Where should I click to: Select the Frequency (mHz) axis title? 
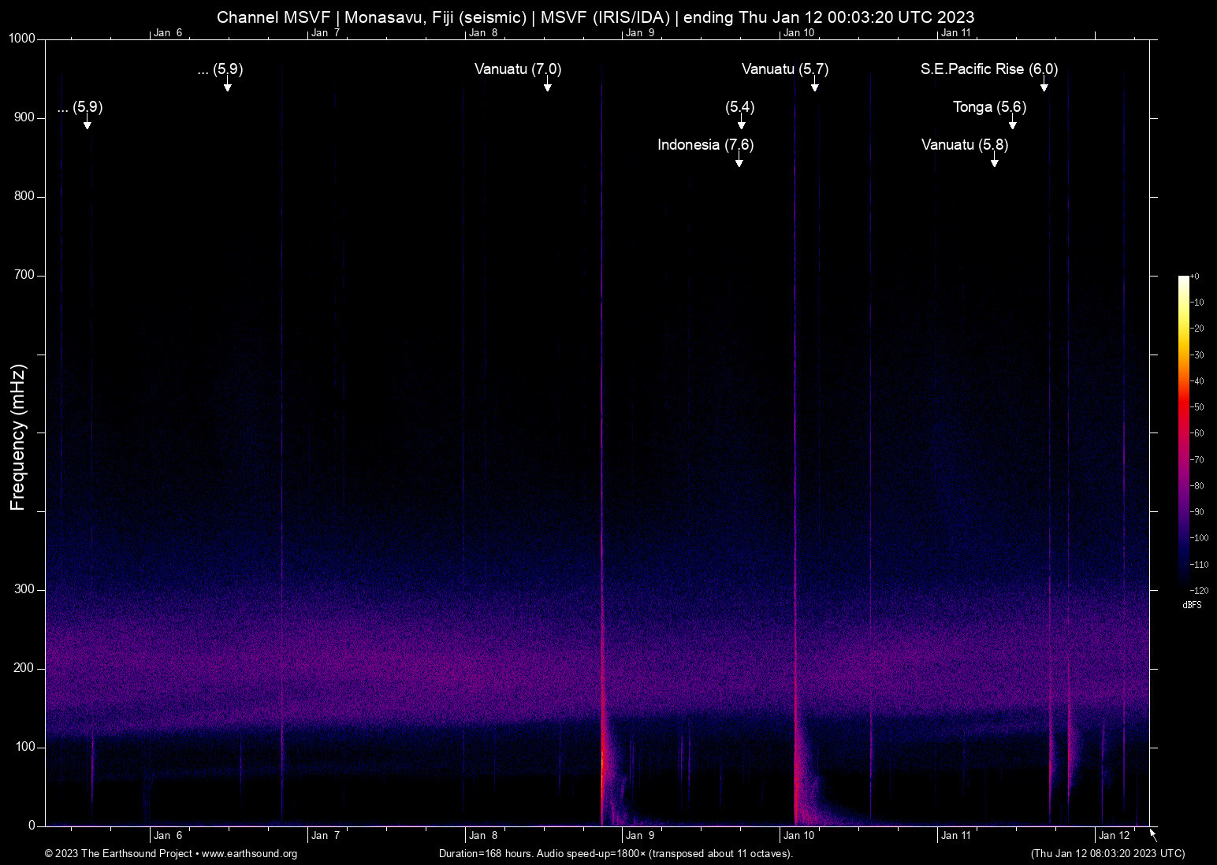coord(17,437)
